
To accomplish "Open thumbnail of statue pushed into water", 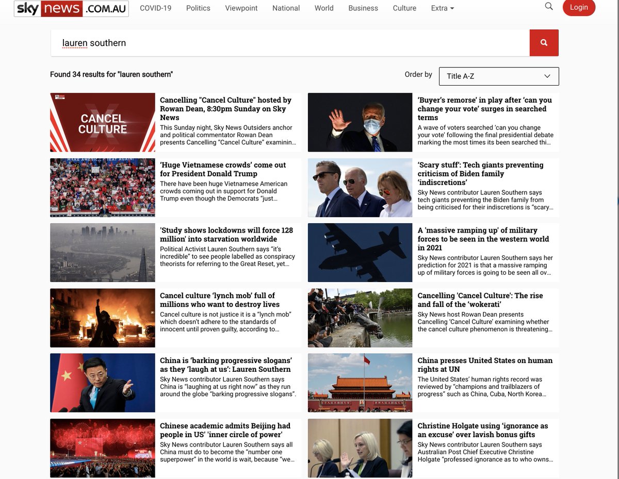I will click(x=360, y=318).
